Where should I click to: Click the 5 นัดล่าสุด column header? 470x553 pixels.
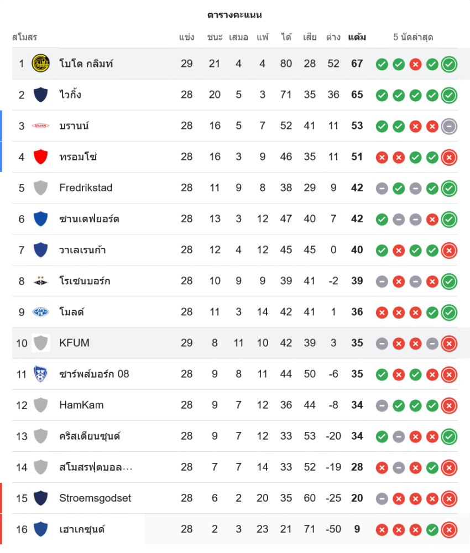(x=413, y=38)
